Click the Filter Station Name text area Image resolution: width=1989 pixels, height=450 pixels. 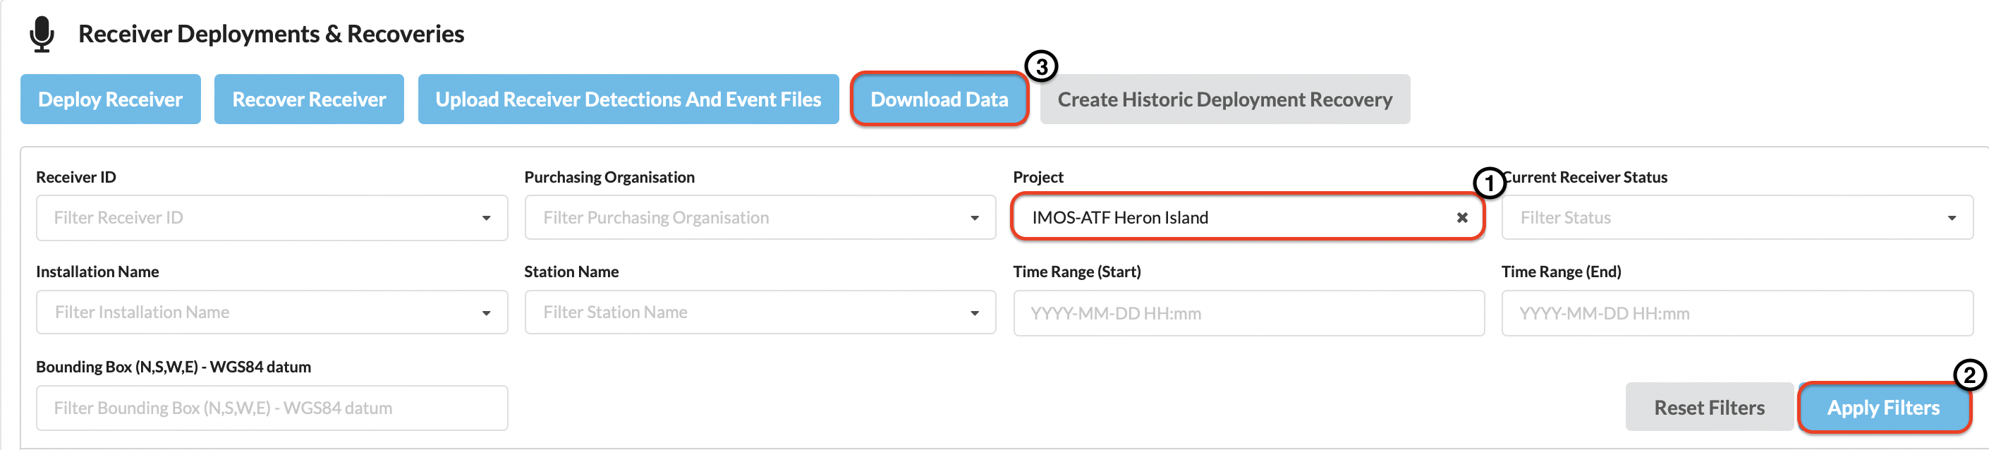point(745,312)
